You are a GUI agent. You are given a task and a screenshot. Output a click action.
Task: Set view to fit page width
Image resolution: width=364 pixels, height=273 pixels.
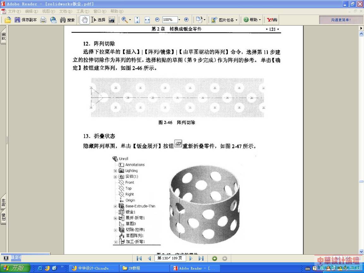coord(147,20)
